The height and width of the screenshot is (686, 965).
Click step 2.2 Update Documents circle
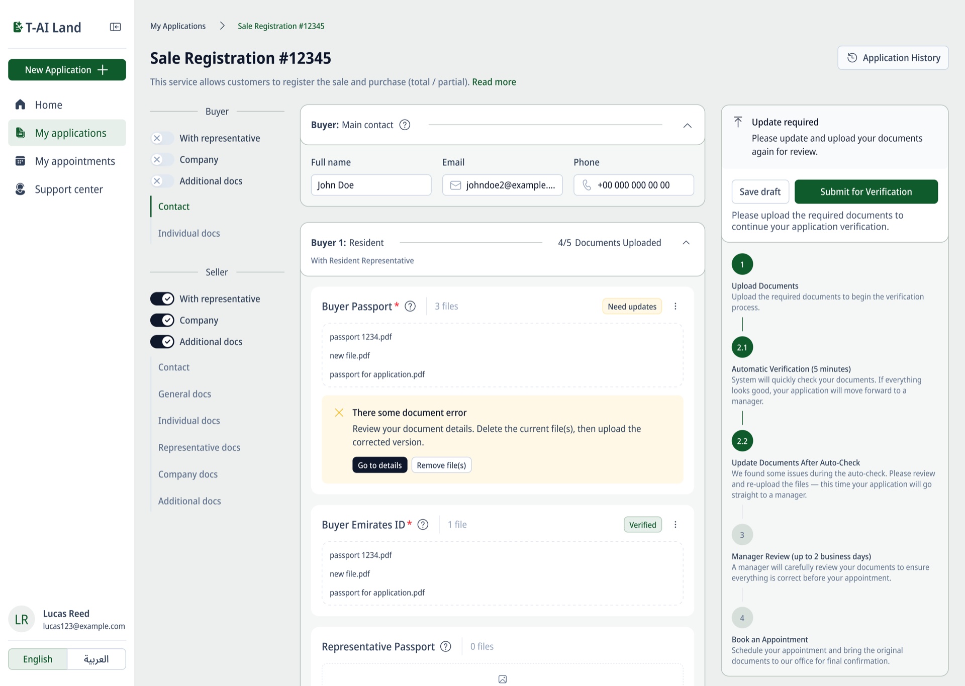[x=742, y=441]
